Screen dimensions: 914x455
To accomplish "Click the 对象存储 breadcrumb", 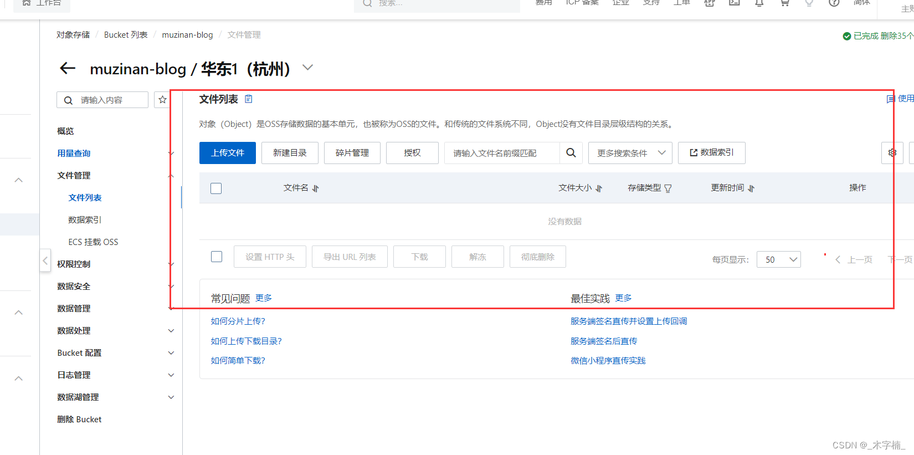I will click(73, 35).
